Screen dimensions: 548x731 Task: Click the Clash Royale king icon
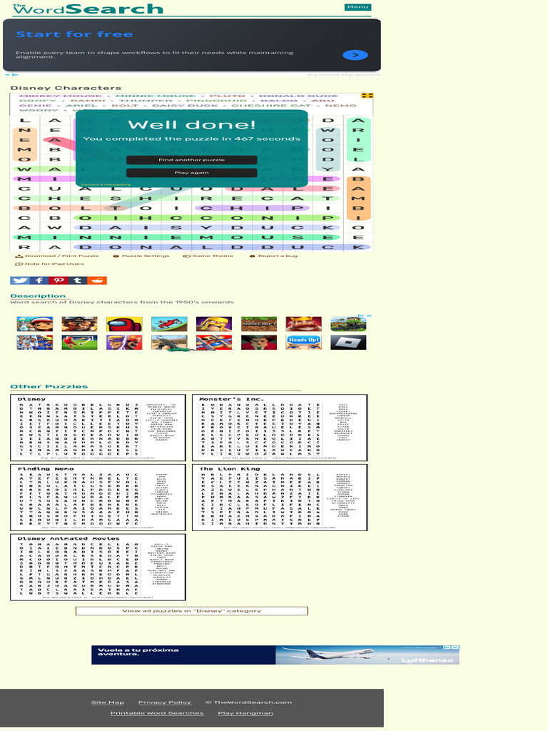click(x=304, y=324)
